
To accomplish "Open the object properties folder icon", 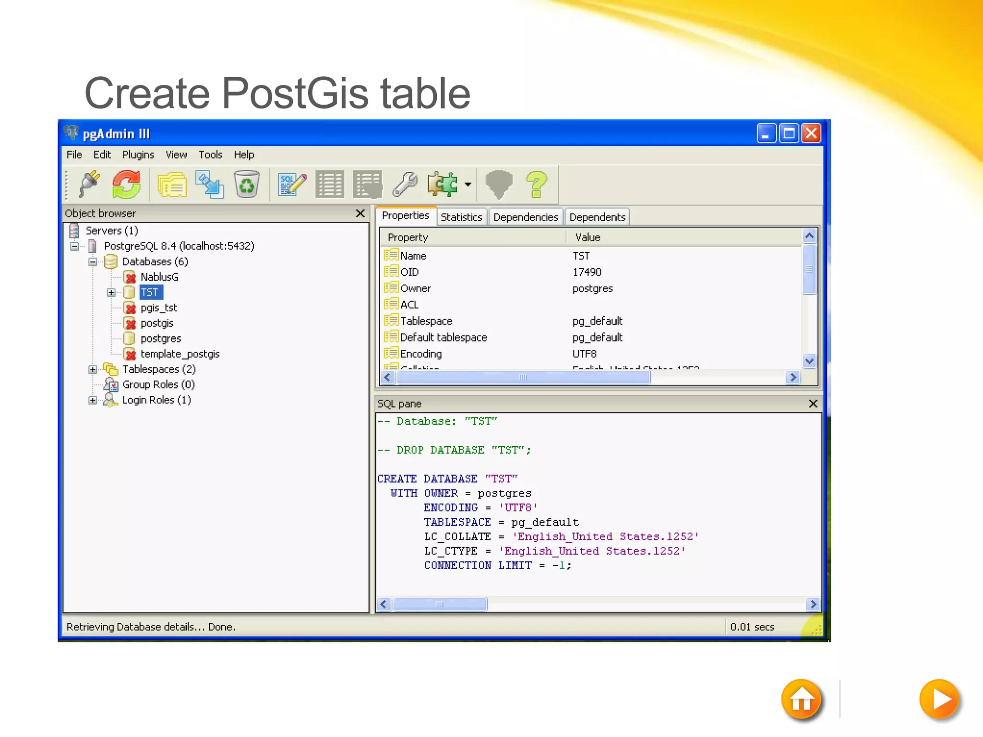I will [172, 184].
